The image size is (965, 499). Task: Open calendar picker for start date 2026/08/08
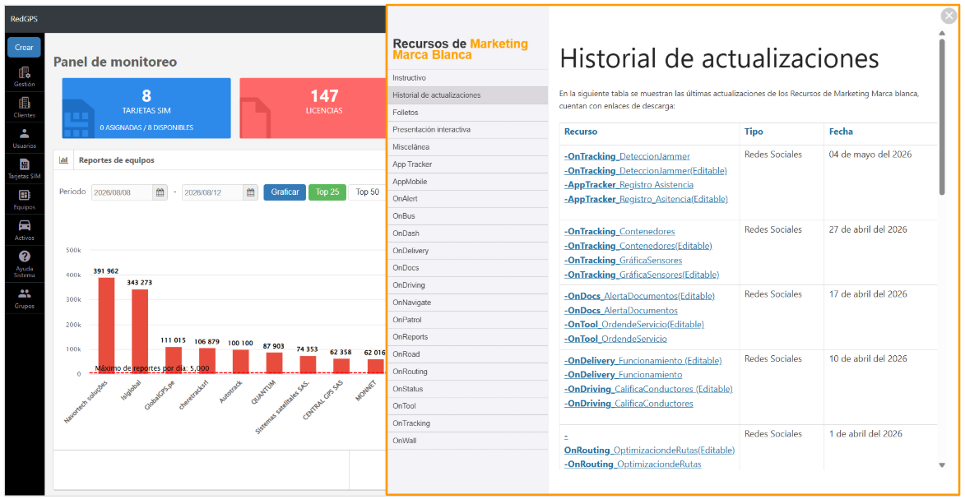tap(160, 192)
